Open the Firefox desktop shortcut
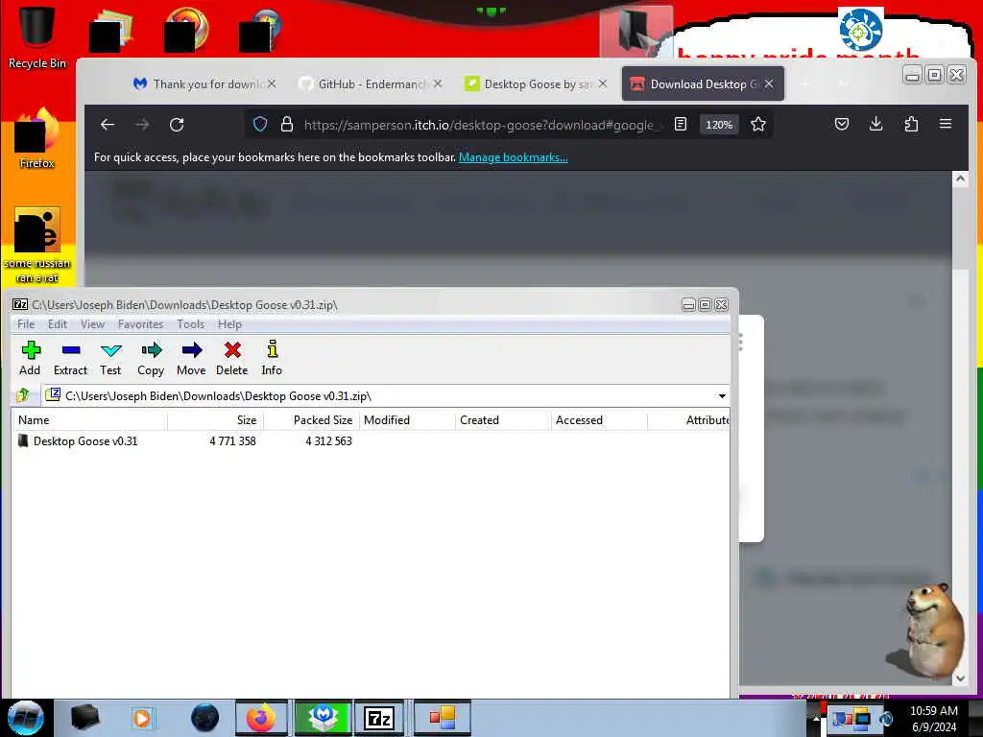 point(37,139)
